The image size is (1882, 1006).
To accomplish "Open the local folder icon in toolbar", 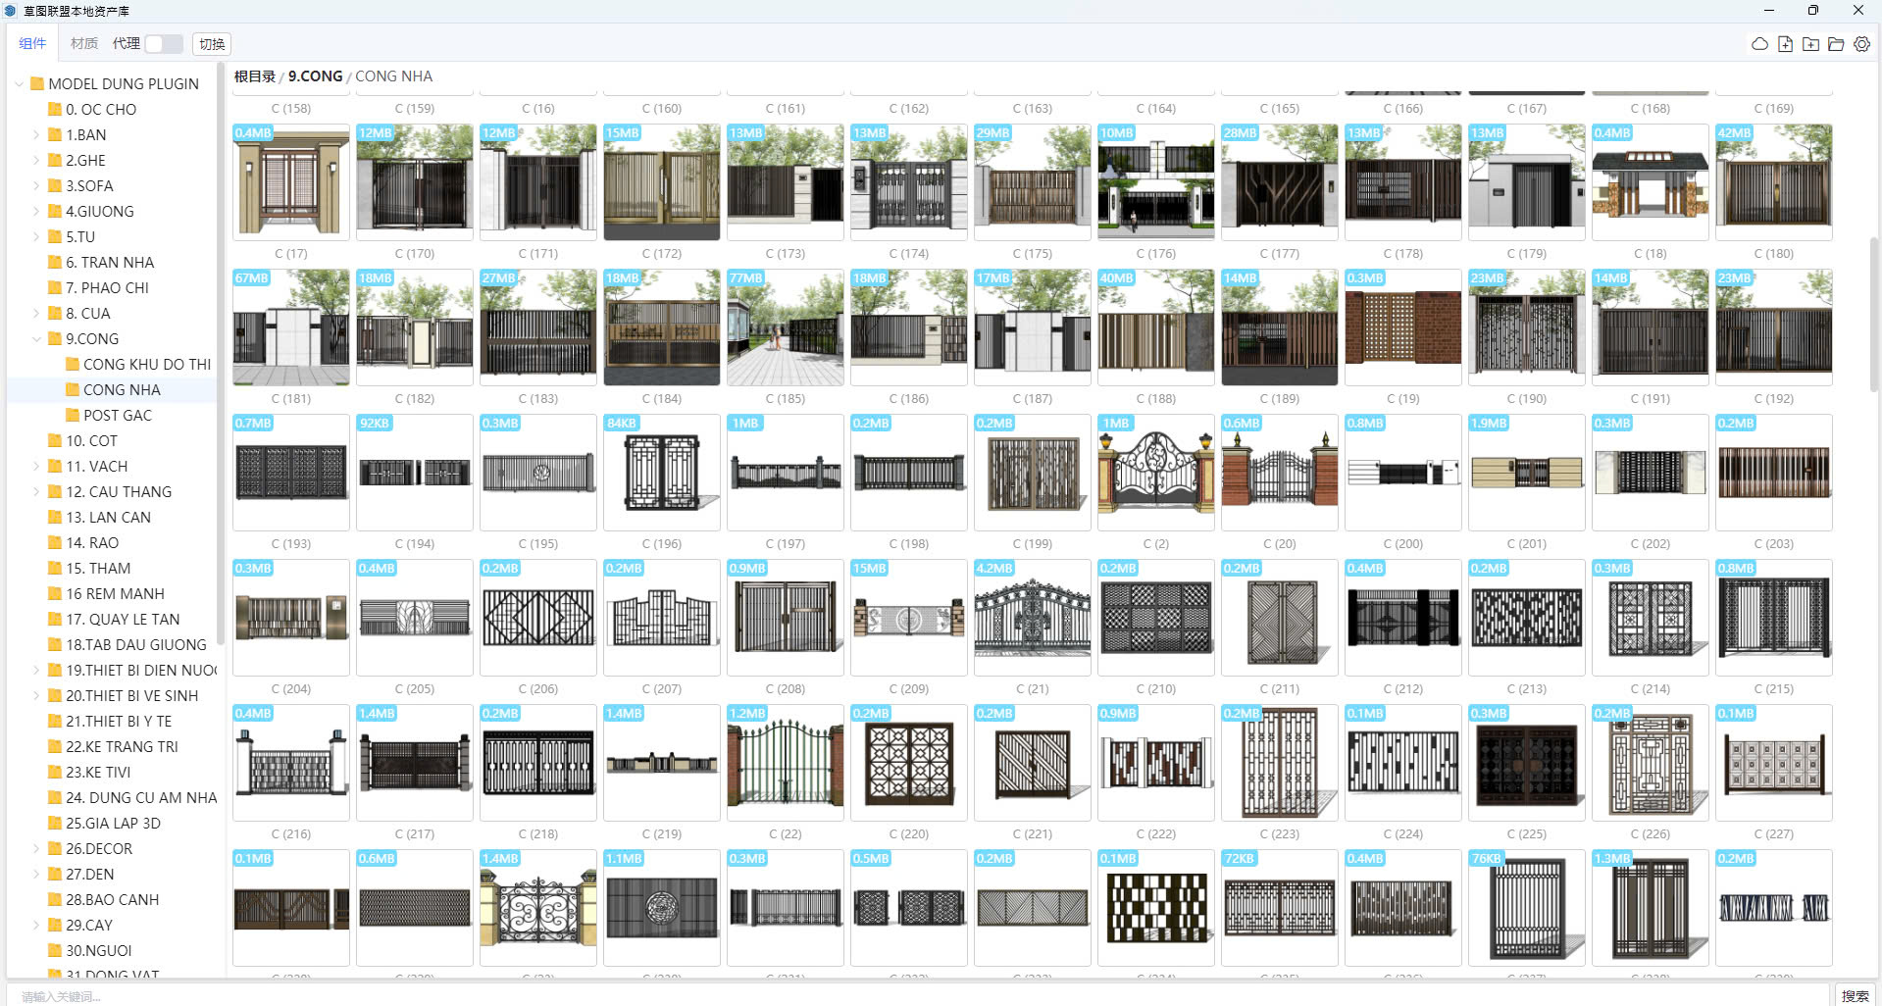I will coord(1836,44).
